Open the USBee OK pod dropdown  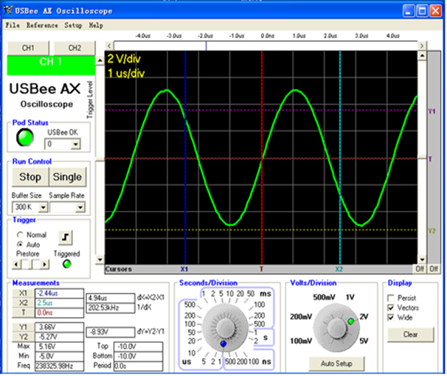77,143
